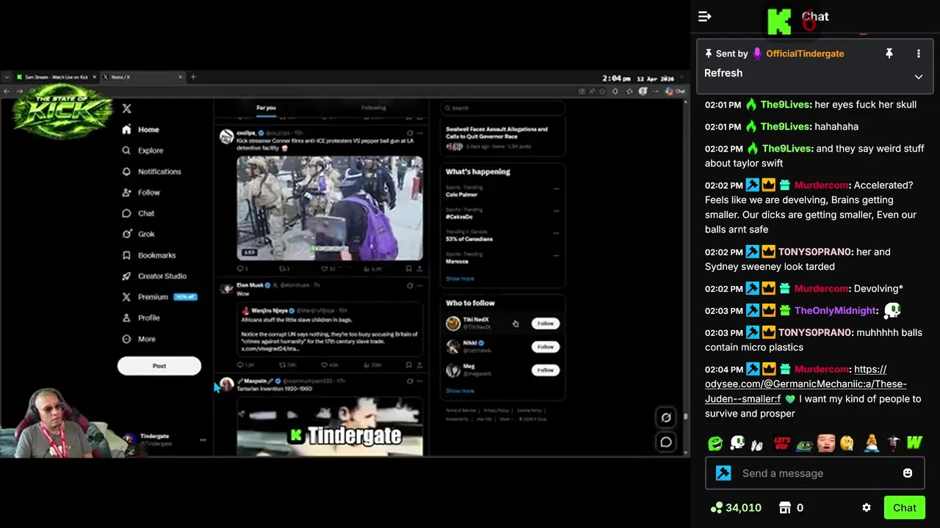Open '53% of Canadians' trending topic
The width and height of the screenshot is (940, 528).
pyautogui.click(x=469, y=239)
